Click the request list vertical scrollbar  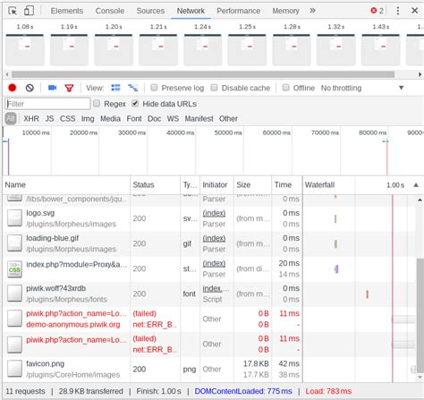click(420, 316)
